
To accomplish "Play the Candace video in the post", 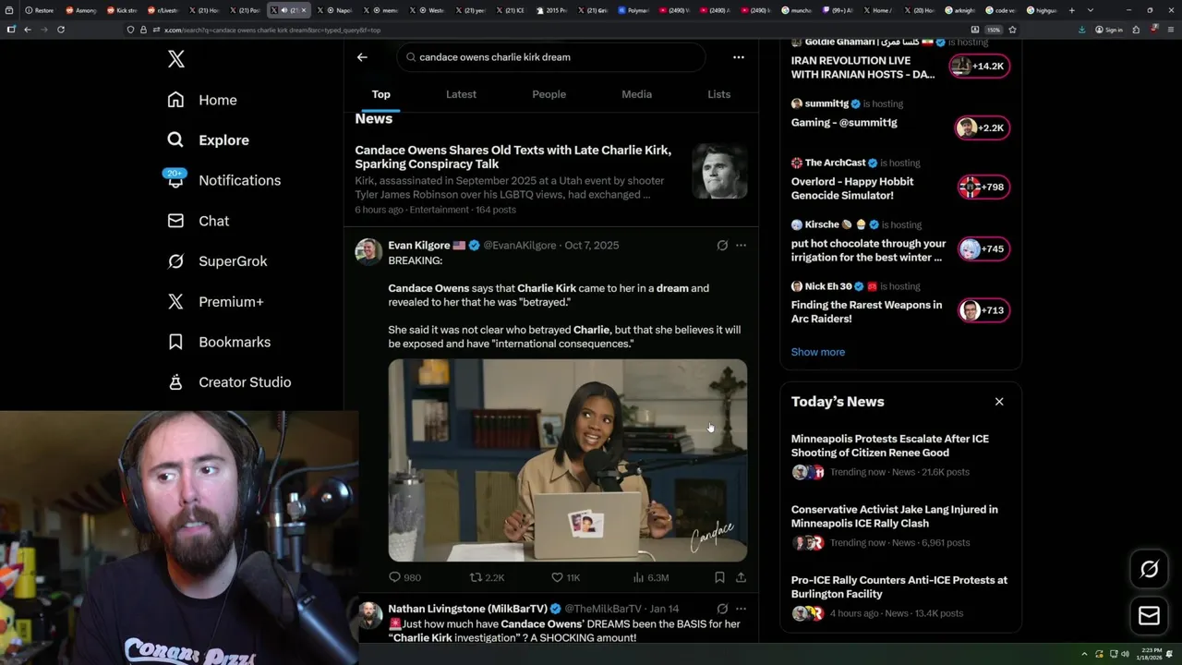I will pyautogui.click(x=567, y=460).
